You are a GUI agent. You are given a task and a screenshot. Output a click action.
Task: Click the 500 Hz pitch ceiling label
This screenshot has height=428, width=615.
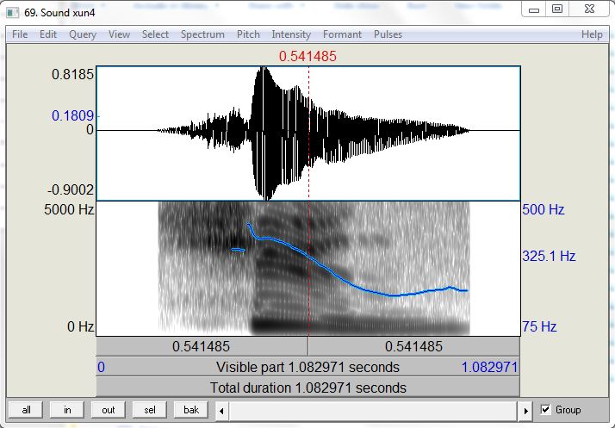(544, 209)
